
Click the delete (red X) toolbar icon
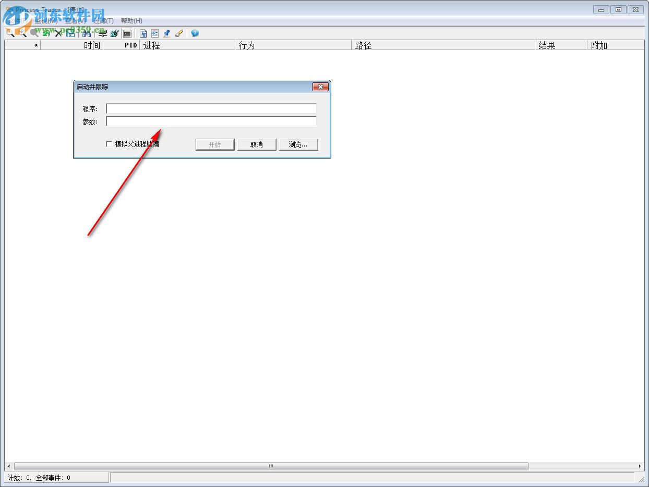coord(57,33)
